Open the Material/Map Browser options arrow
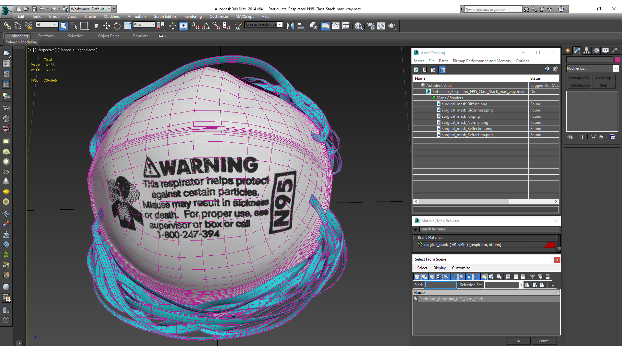 click(x=415, y=229)
